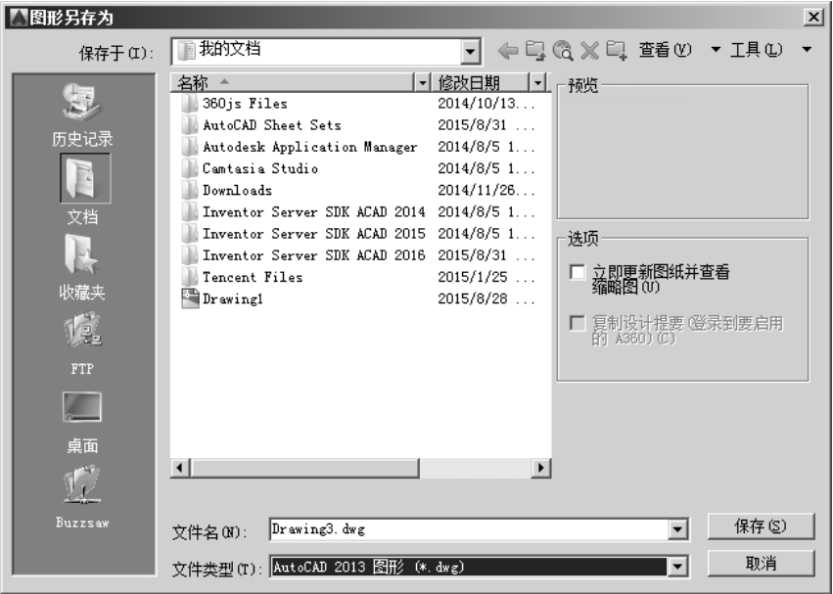The height and width of the screenshot is (594, 833).
Task: Select Inventor Server SDK ACAD 2015 folder
Action: [302, 234]
